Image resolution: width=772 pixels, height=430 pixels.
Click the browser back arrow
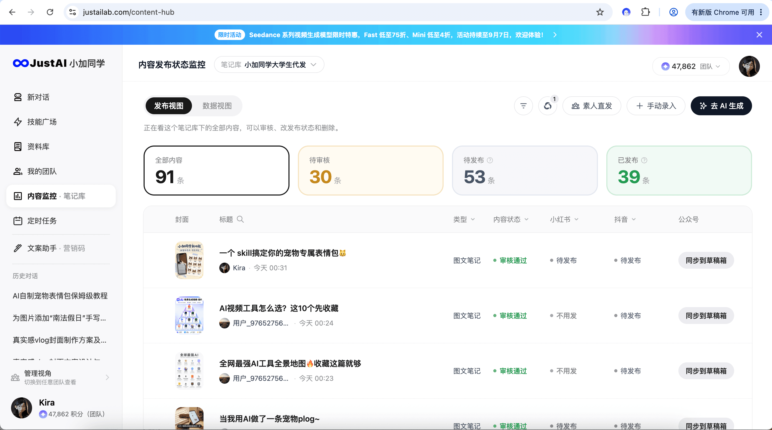click(x=12, y=12)
